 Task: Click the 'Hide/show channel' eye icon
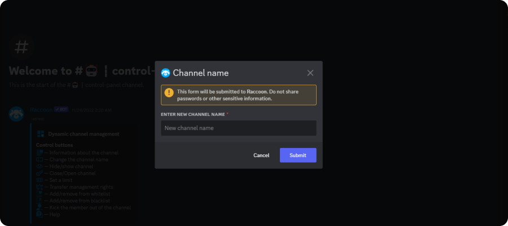[x=40, y=166]
